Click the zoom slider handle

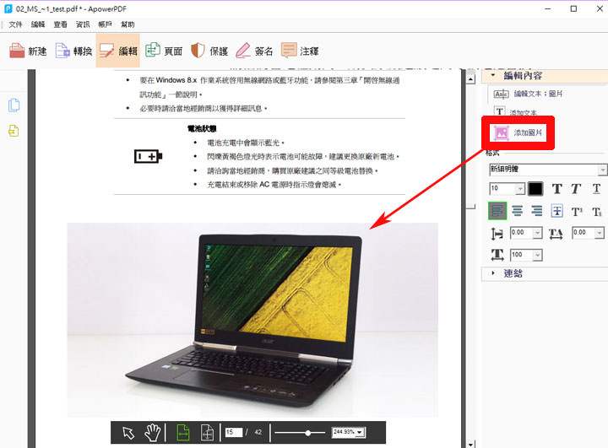pos(308,433)
